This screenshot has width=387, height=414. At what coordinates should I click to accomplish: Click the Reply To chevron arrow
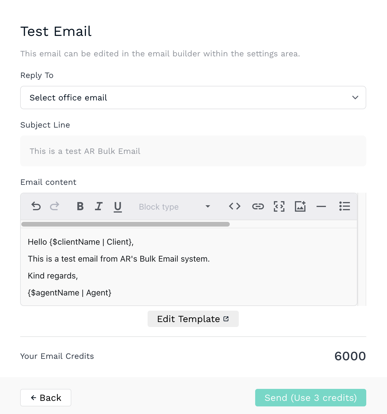pos(355,98)
